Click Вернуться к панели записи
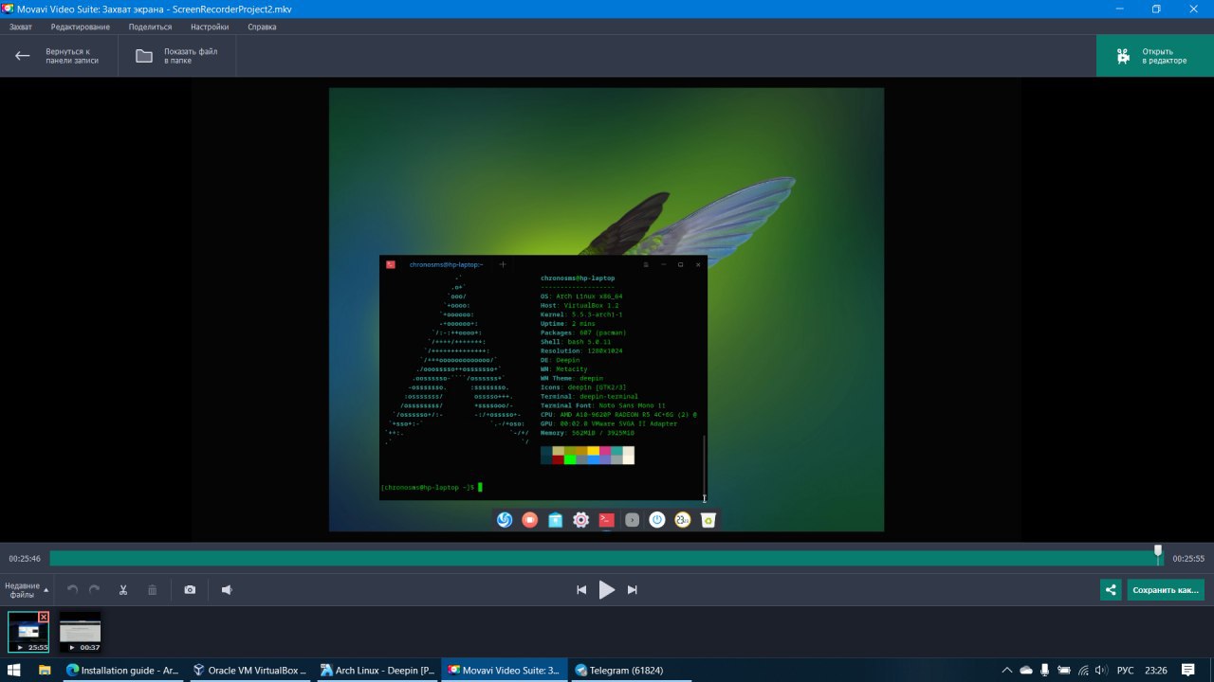1214x682 pixels. [x=59, y=56]
